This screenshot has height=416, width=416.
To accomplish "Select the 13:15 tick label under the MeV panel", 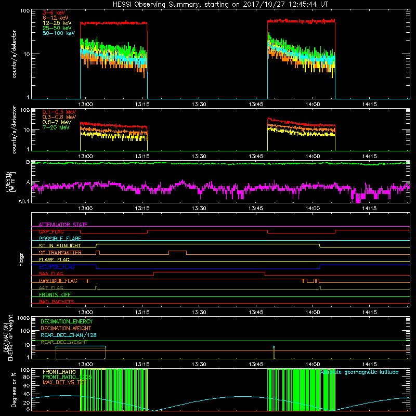I will (142, 157).
